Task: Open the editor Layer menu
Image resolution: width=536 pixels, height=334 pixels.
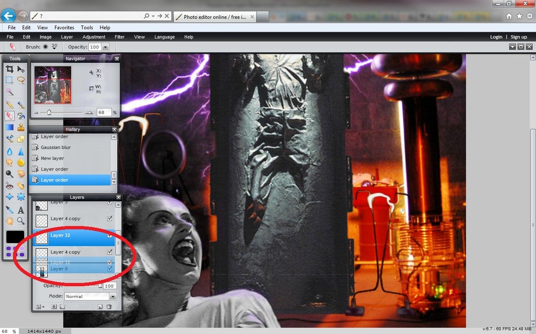Action: [67, 37]
